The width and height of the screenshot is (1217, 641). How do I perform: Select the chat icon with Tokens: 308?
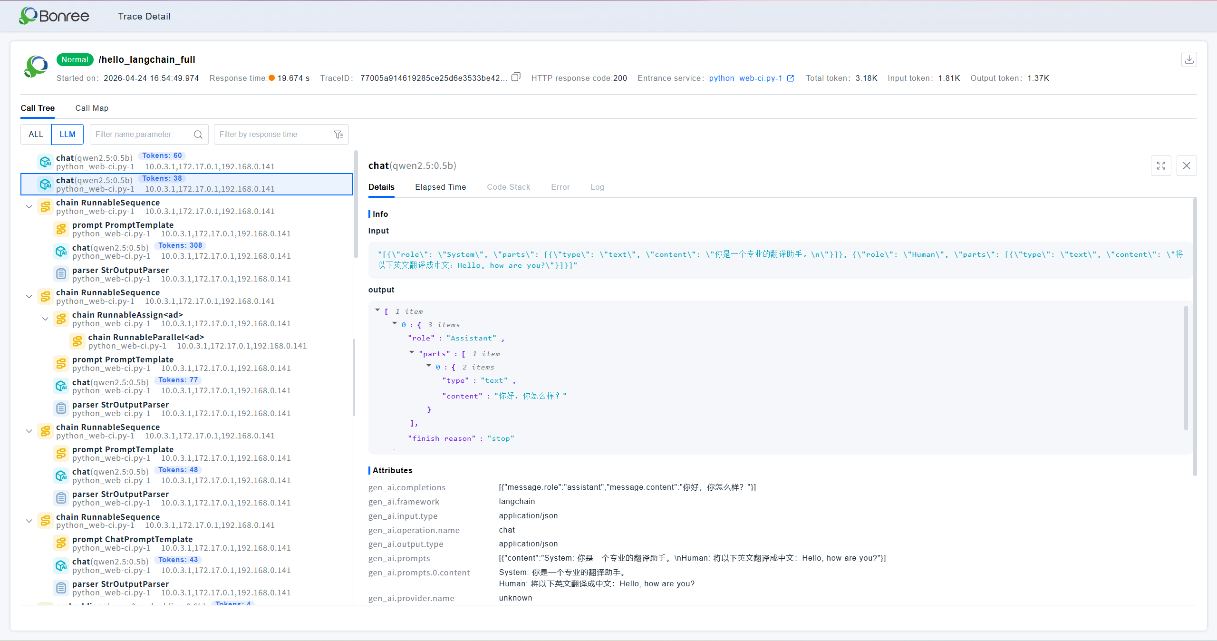pyautogui.click(x=61, y=251)
